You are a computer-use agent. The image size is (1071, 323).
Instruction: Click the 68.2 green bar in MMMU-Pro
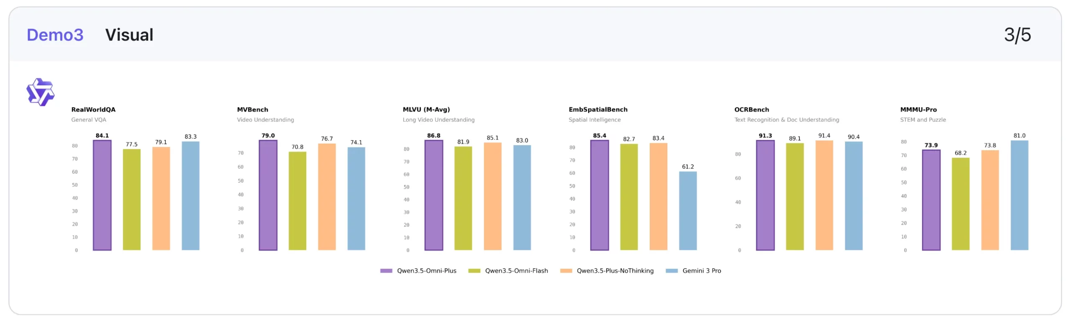pos(961,204)
